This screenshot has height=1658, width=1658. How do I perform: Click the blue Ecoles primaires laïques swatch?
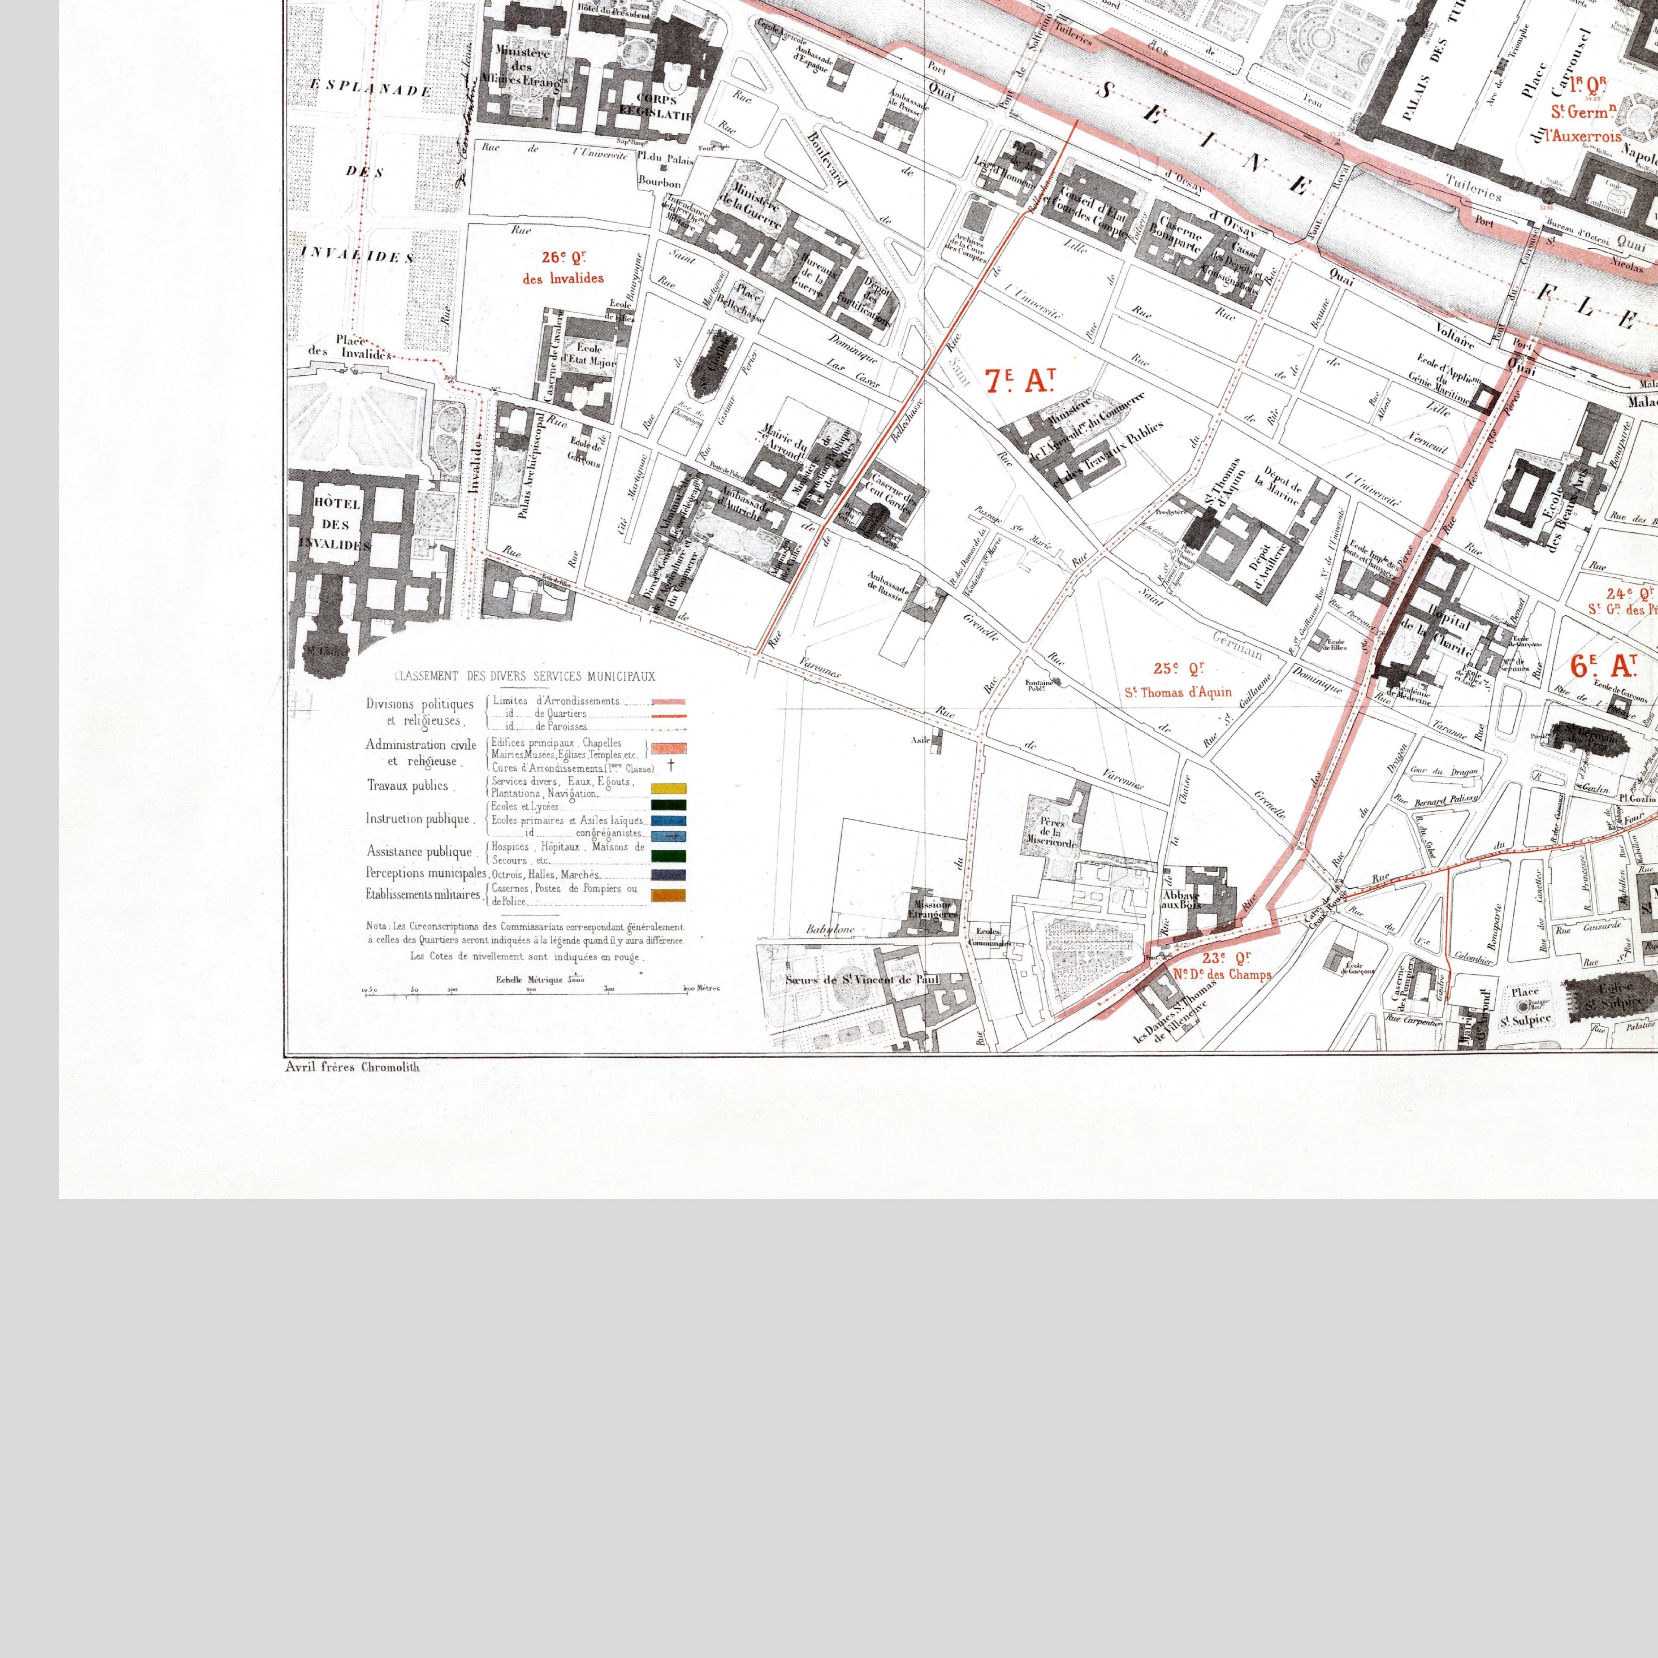[668, 820]
